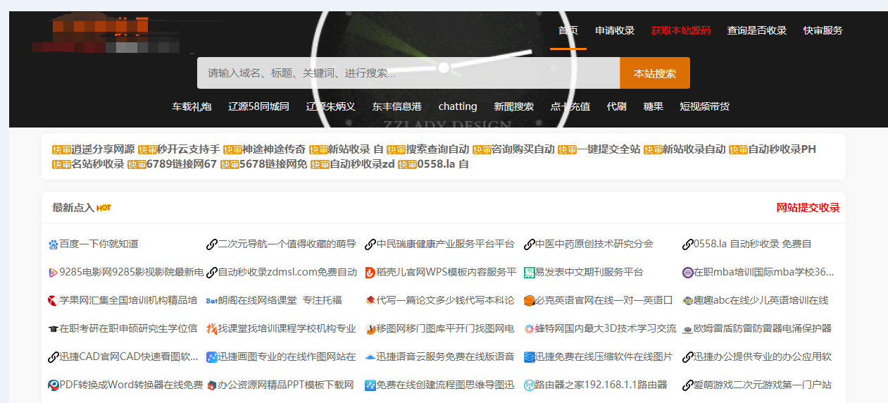Image resolution: width=888 pixels, height=403 pixels.
Task: Click the favicon of PDF转换成Word转换器
Action: click(54, 385)
